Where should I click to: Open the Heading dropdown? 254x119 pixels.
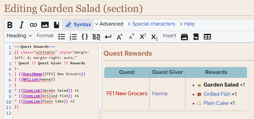[x=19, y=36]
